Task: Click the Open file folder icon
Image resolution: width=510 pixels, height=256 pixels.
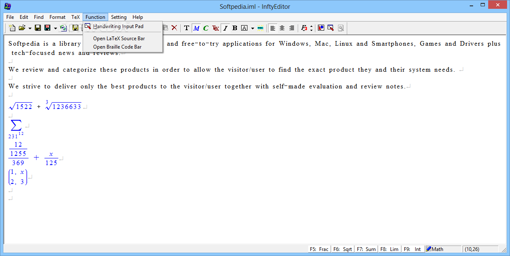Action: [x=22, y=28]
